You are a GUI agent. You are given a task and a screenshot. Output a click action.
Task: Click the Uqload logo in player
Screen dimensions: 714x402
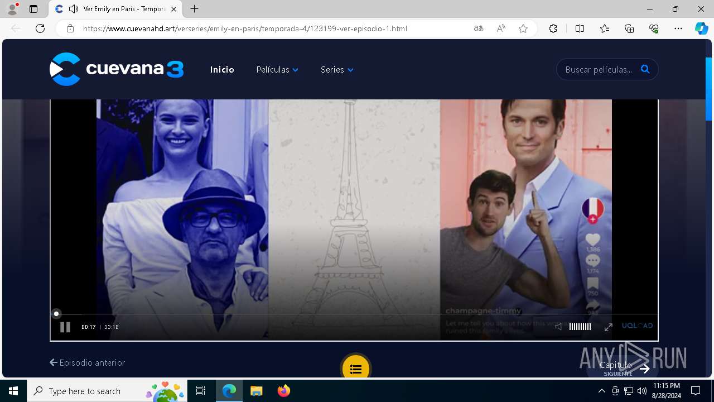[637, 326]
